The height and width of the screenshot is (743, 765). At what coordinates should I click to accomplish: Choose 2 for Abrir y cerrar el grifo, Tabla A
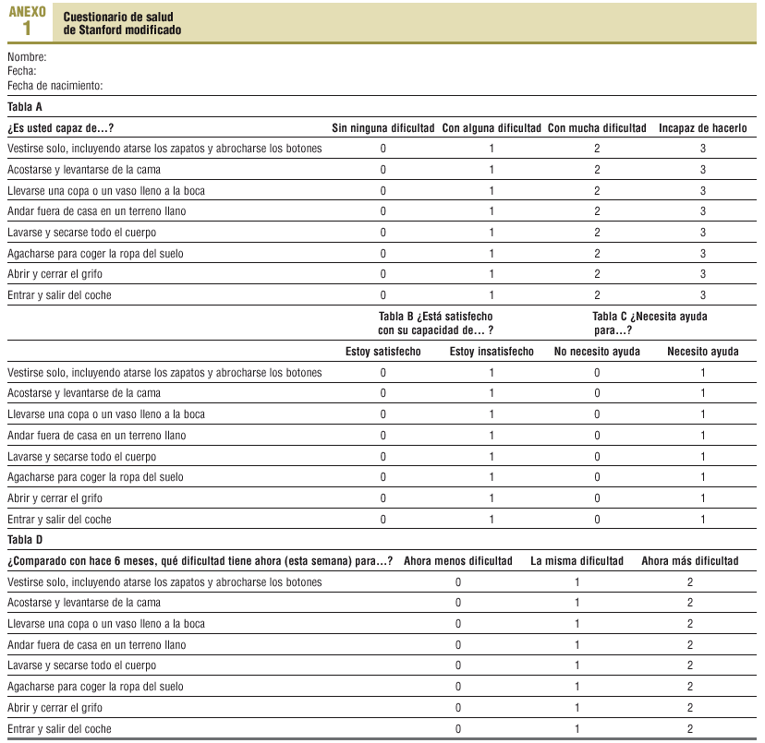pos(597,274)
